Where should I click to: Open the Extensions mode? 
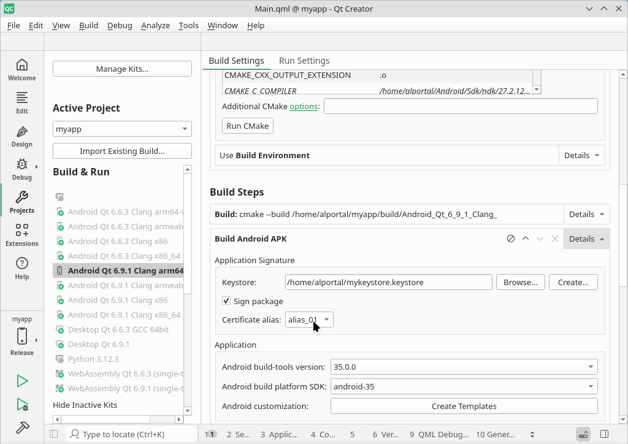pyautogui.click(x=22, y=236)
